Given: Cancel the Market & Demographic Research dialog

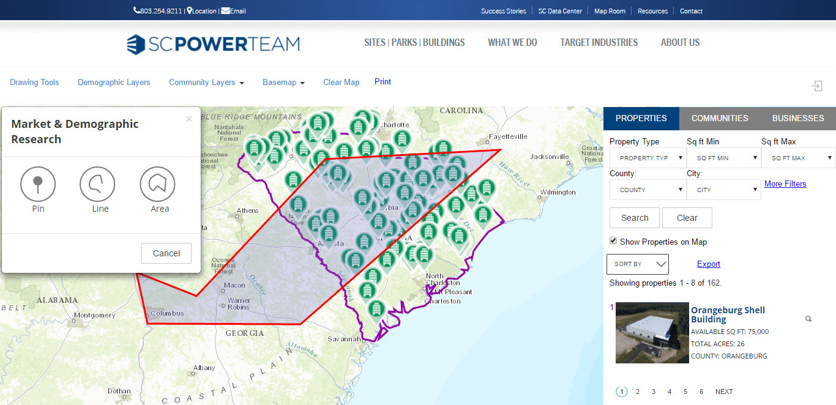Looking at the screenshot, I should pyautogui.click(x=166, y=253).
